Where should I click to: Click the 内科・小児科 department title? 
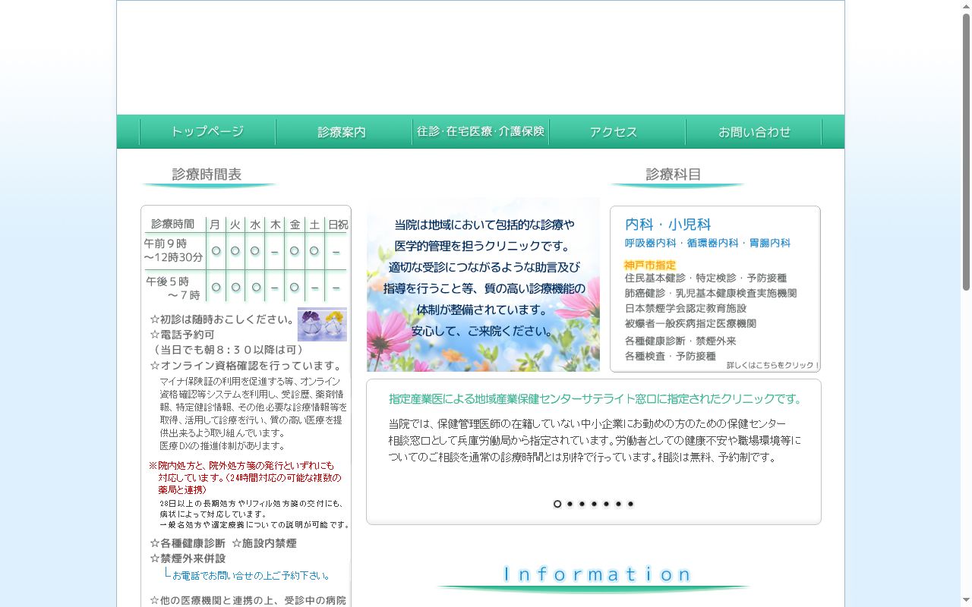click(668, 225)
